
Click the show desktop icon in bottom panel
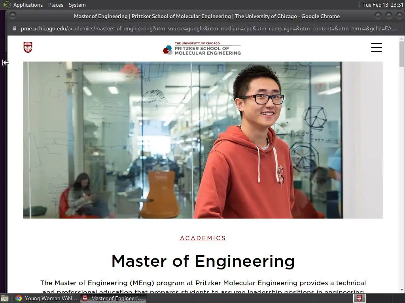pos(5,298)
